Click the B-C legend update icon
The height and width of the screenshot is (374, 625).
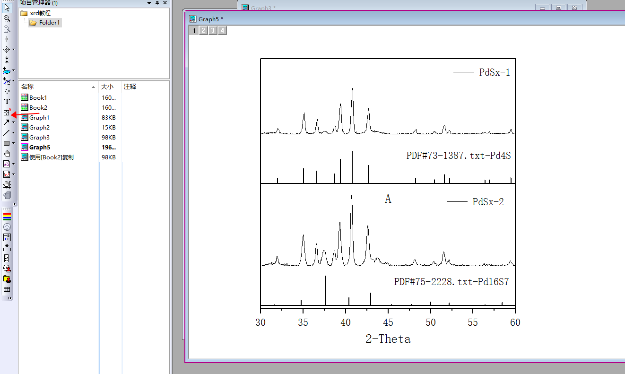[7, 237]
